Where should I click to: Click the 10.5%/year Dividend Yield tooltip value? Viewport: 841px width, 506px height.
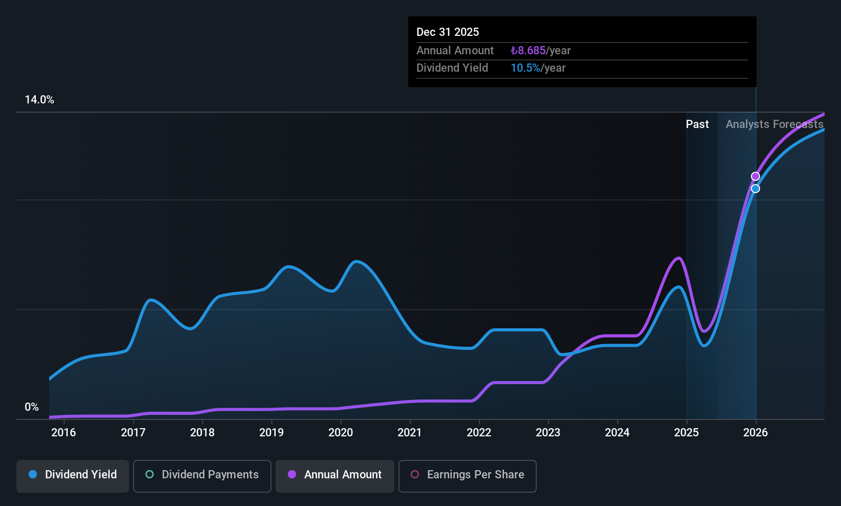point(538,68)
